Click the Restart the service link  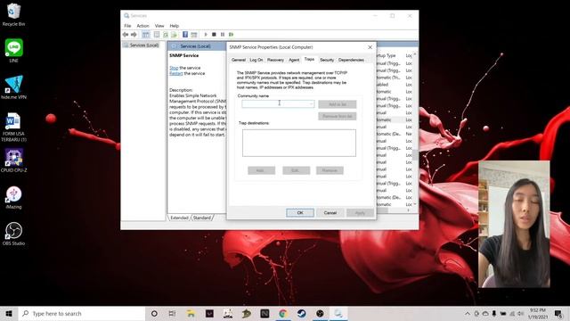(176, 73)
